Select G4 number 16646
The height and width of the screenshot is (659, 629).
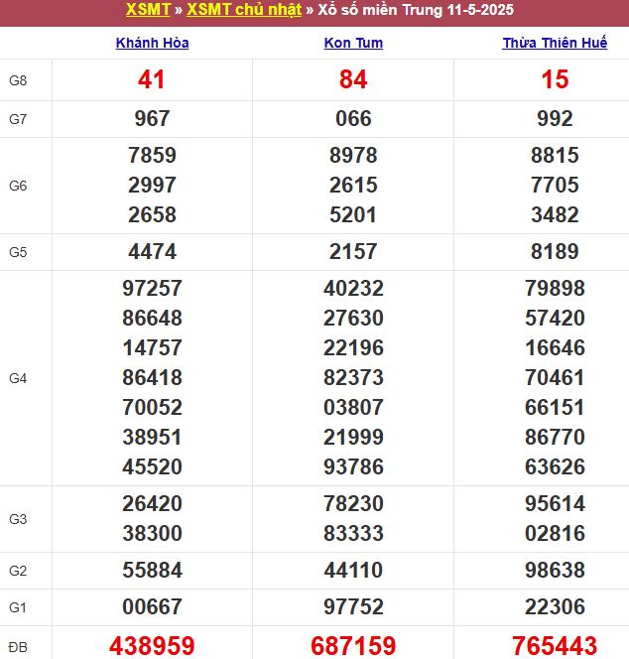[x=555, y=347]
